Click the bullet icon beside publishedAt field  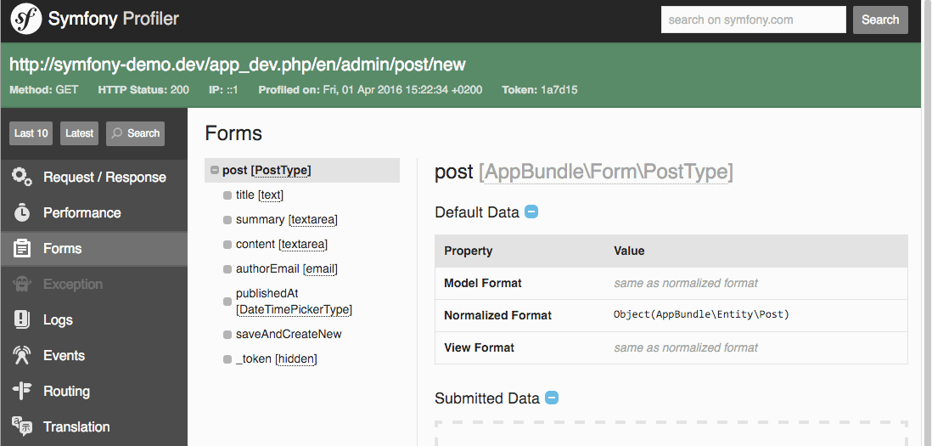[x=227, y=302]
